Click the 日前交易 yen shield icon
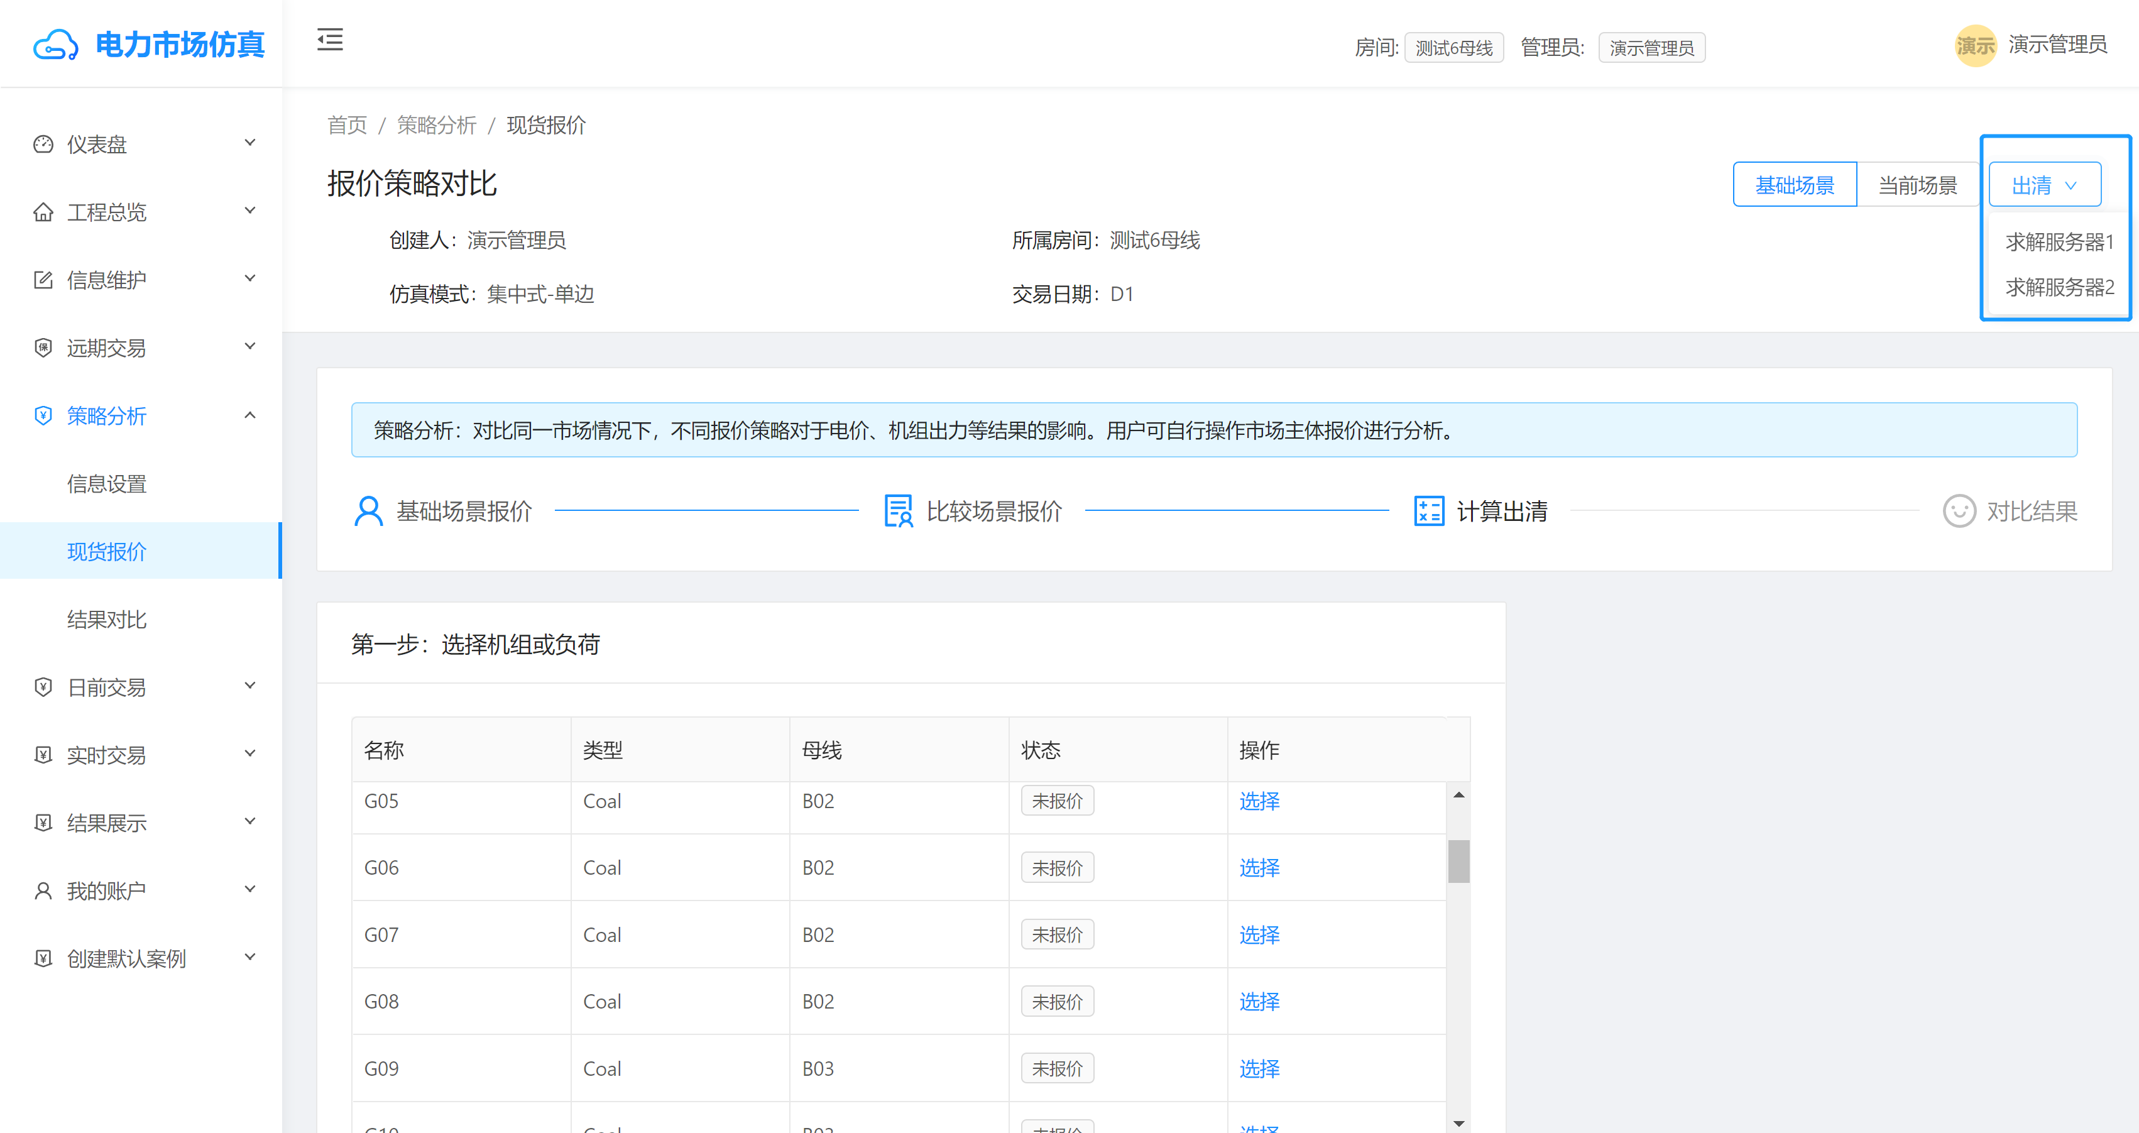The height and width of the screenshot is (1133, 2139). click(43, 687)
